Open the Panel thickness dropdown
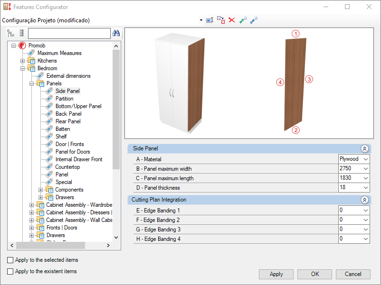 [x=366, y=187]
